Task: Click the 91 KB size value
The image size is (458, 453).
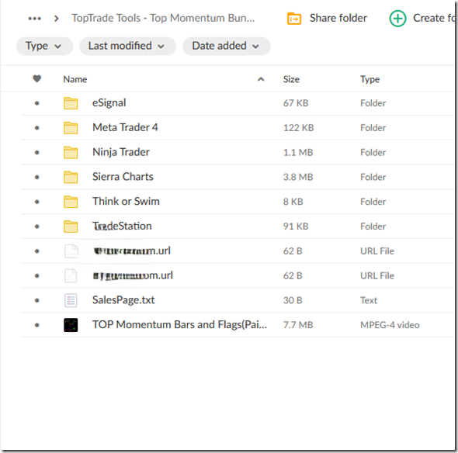Action: coord(296,226)
